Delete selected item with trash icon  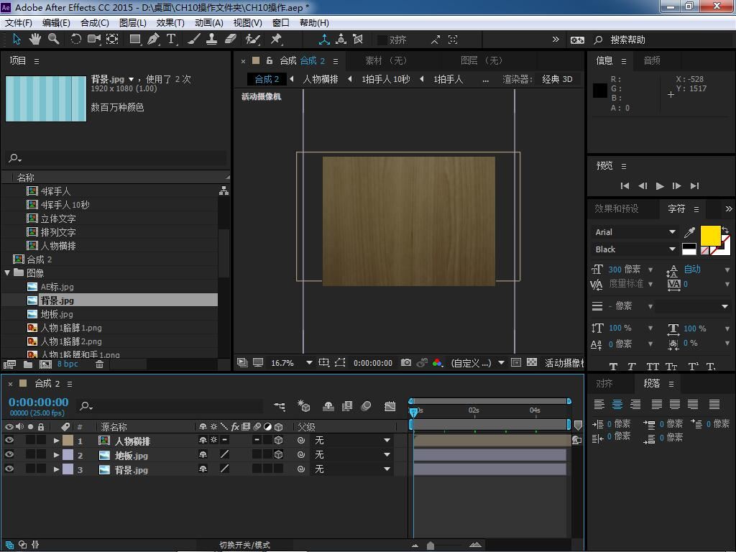(100, 364)
